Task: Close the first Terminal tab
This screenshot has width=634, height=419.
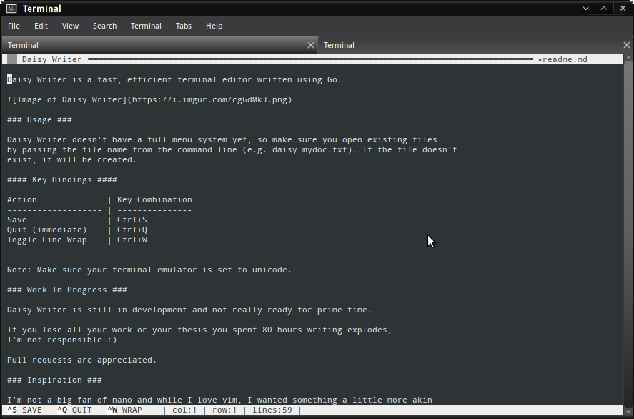Action: (310, 45)
